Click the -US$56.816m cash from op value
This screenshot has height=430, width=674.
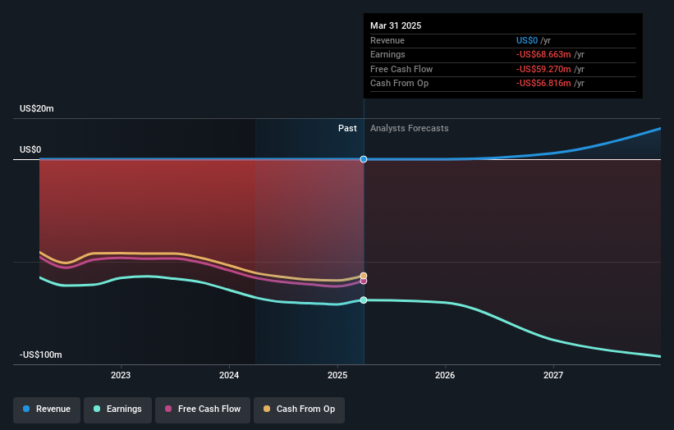point(543,84)
